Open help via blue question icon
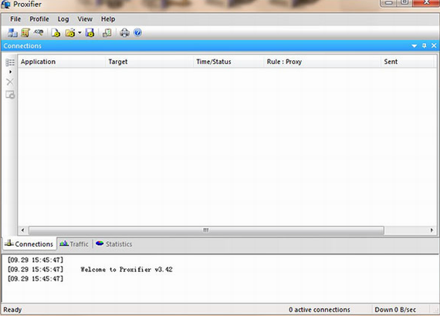This screenshot has height=316, width=440. pos(137,33)
